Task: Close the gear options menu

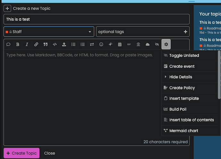Action: point(166,44)
